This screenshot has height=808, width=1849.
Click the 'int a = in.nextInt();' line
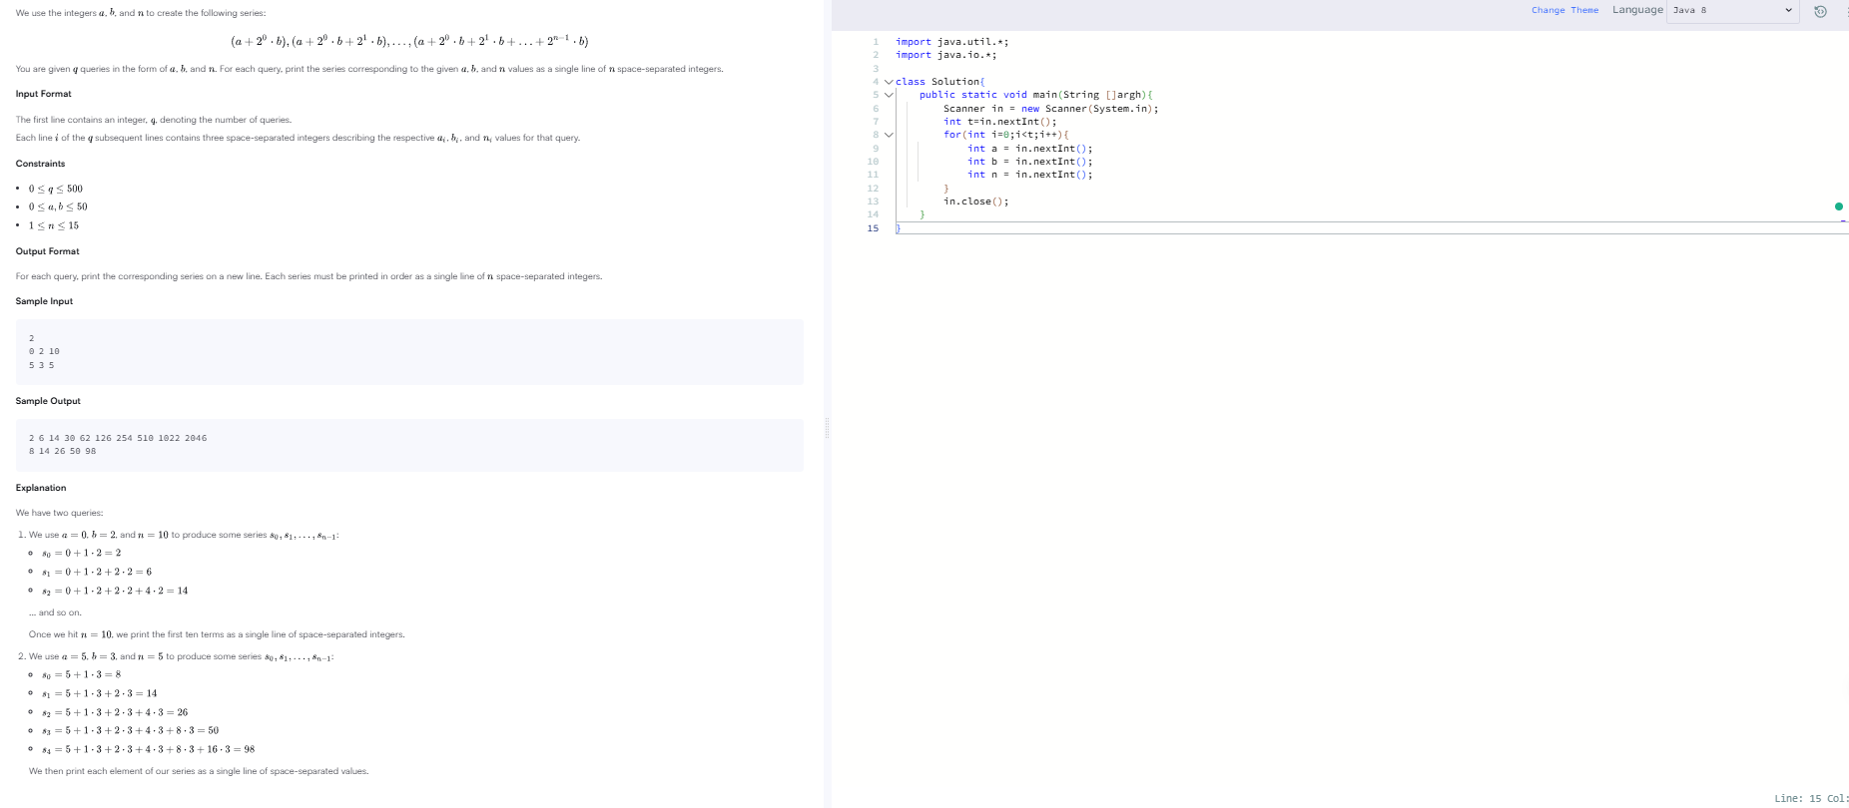point(1029,149)
